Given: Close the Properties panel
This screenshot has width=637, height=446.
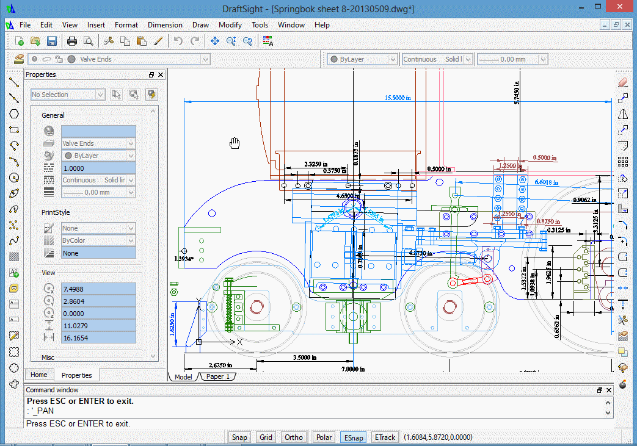Looking at the screenshot, I should click(x=161, y=74).
